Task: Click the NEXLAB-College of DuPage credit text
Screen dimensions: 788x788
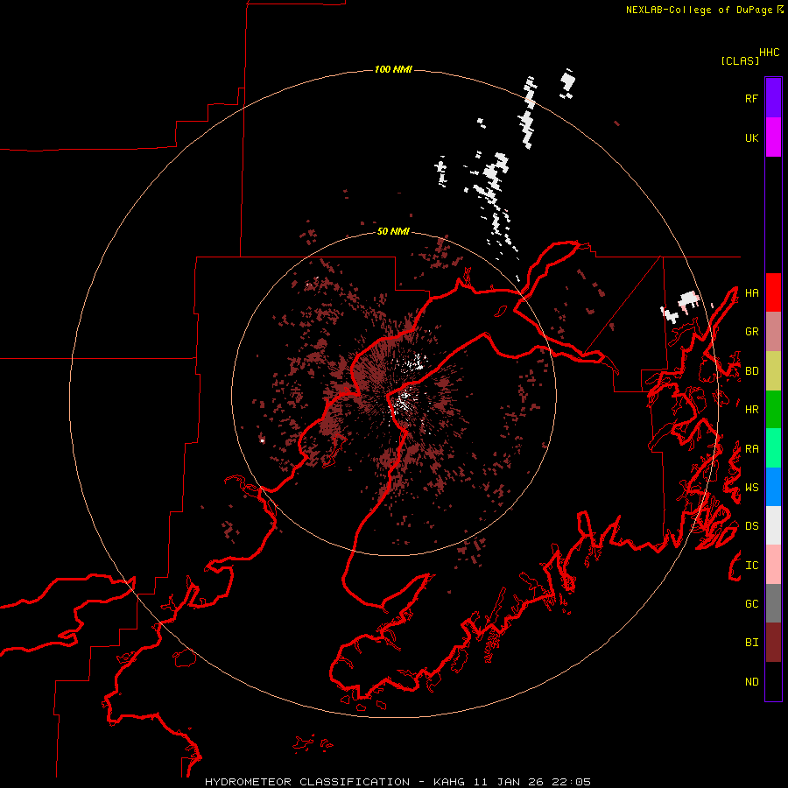Action: (699, 10)
